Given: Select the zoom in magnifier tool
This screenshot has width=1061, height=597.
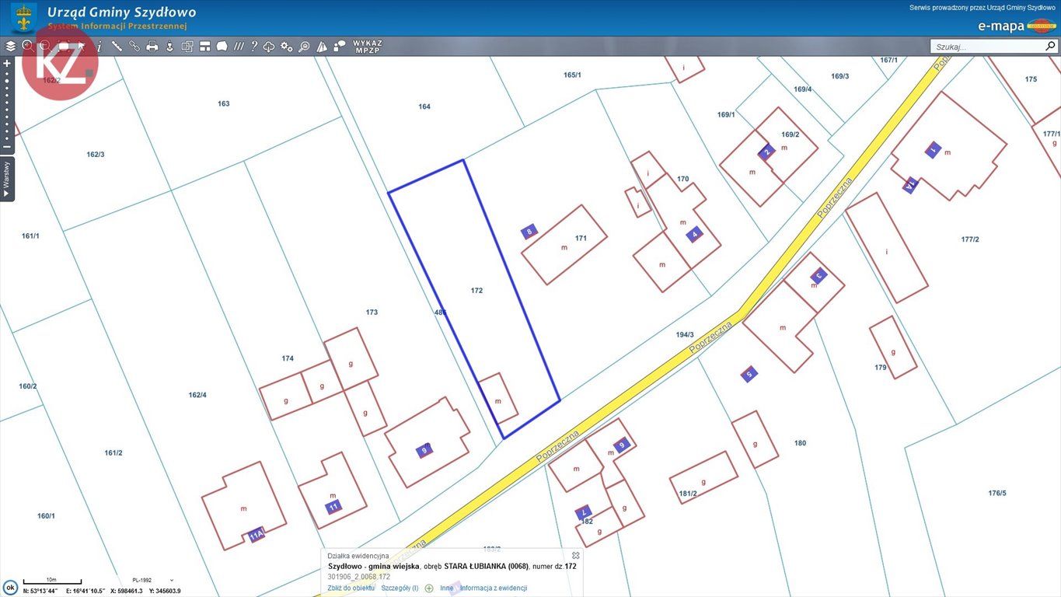Looking at the screenshot, I should pyautogui.click(x=28, y=47).
